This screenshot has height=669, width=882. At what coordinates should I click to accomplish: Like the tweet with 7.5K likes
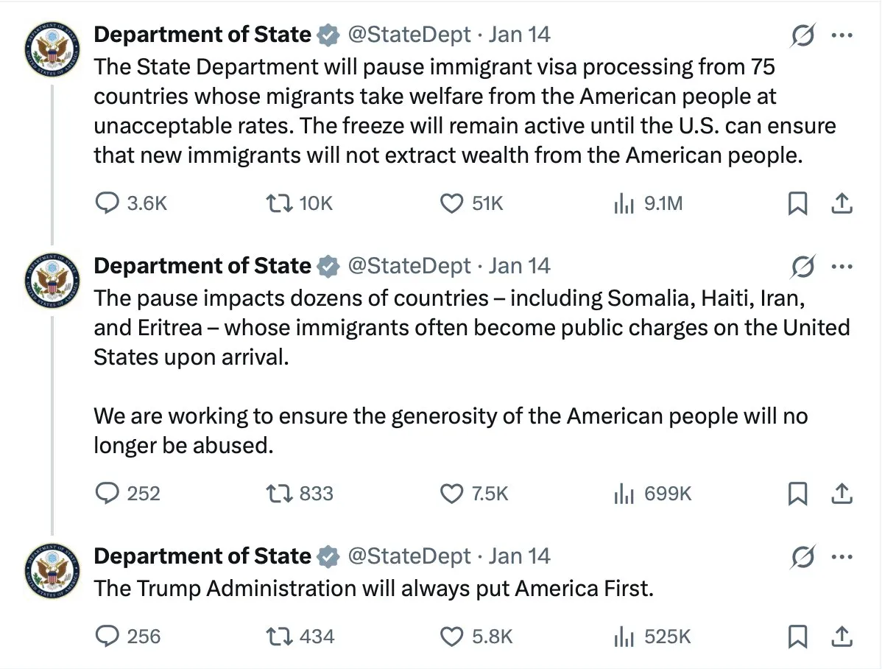click(451, 493)
